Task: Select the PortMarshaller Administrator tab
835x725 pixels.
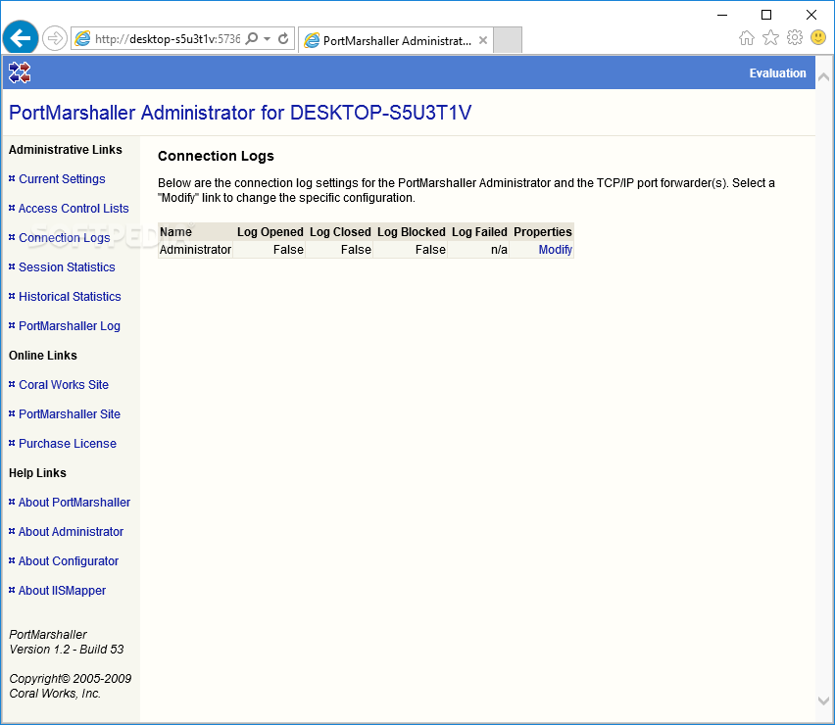Action: tap(396, 40)
